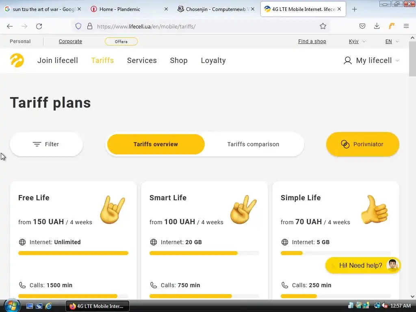Click the network tray icon
416x312 pixels.
click(377, 306)
